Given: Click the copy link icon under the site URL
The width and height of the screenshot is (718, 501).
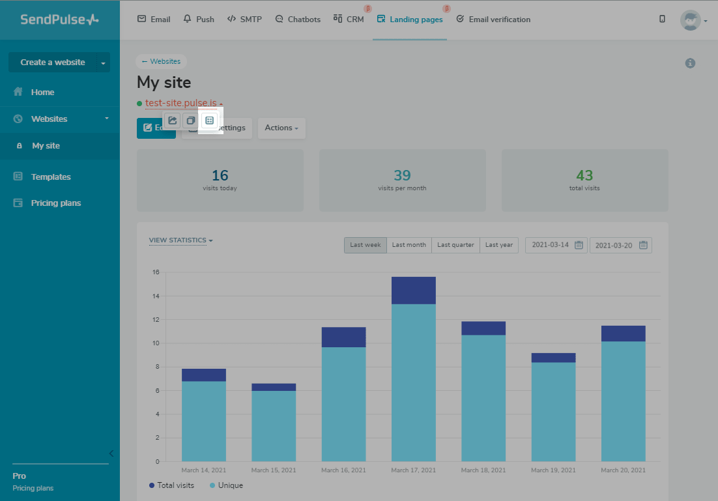Looking at the screenshot, I should (x=190, y=121).
